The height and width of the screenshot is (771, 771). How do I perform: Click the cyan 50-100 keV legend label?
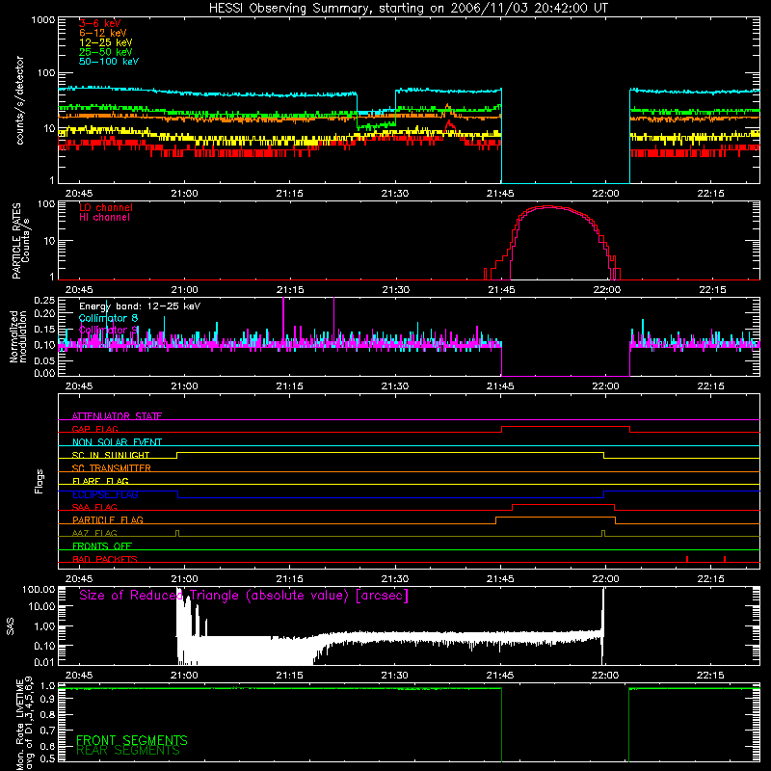109,62
